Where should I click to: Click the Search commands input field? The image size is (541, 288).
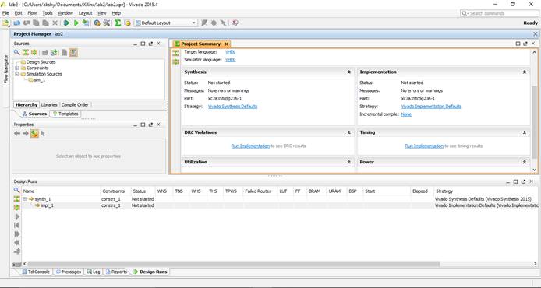tap(500, 13)
